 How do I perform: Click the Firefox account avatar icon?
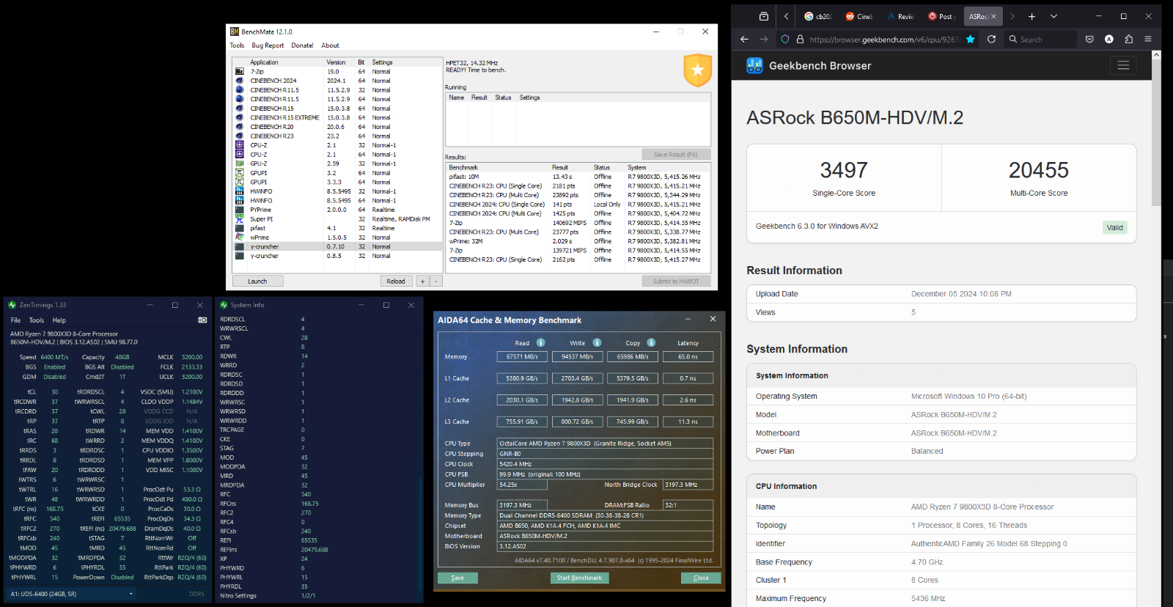1109,40
